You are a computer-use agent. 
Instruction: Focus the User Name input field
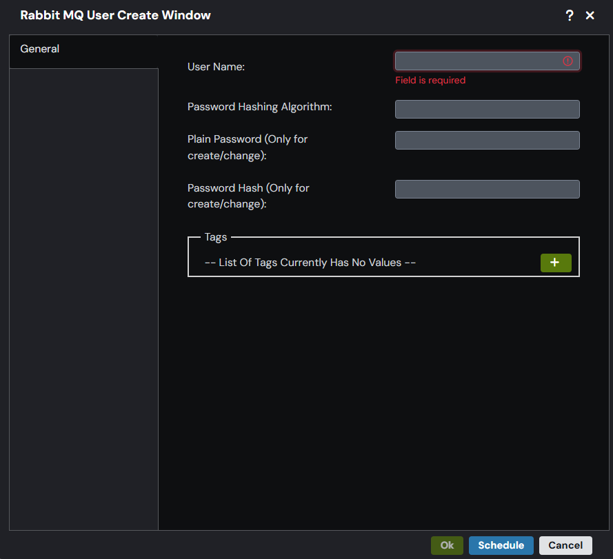pos(487,61)
